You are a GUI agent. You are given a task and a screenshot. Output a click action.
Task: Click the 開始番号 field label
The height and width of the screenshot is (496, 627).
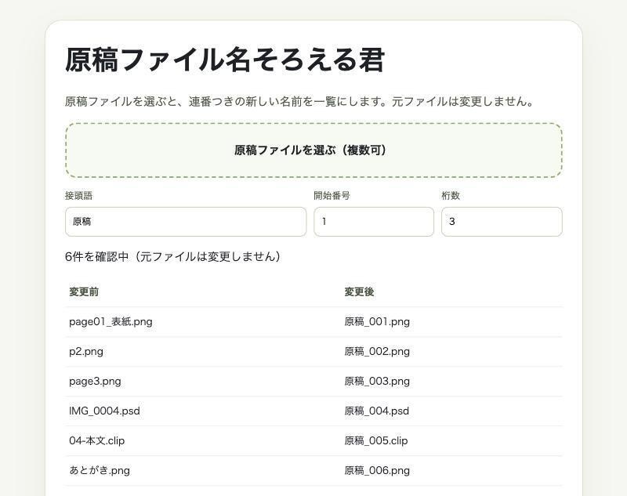pyautogui.click(x=332, y=195)
